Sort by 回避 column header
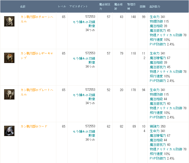 143,6
